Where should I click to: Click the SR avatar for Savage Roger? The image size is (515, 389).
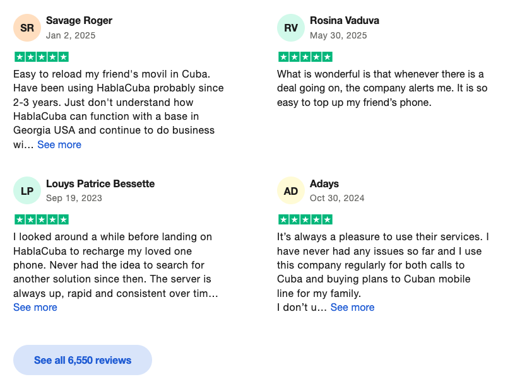(x=27, y=28)
